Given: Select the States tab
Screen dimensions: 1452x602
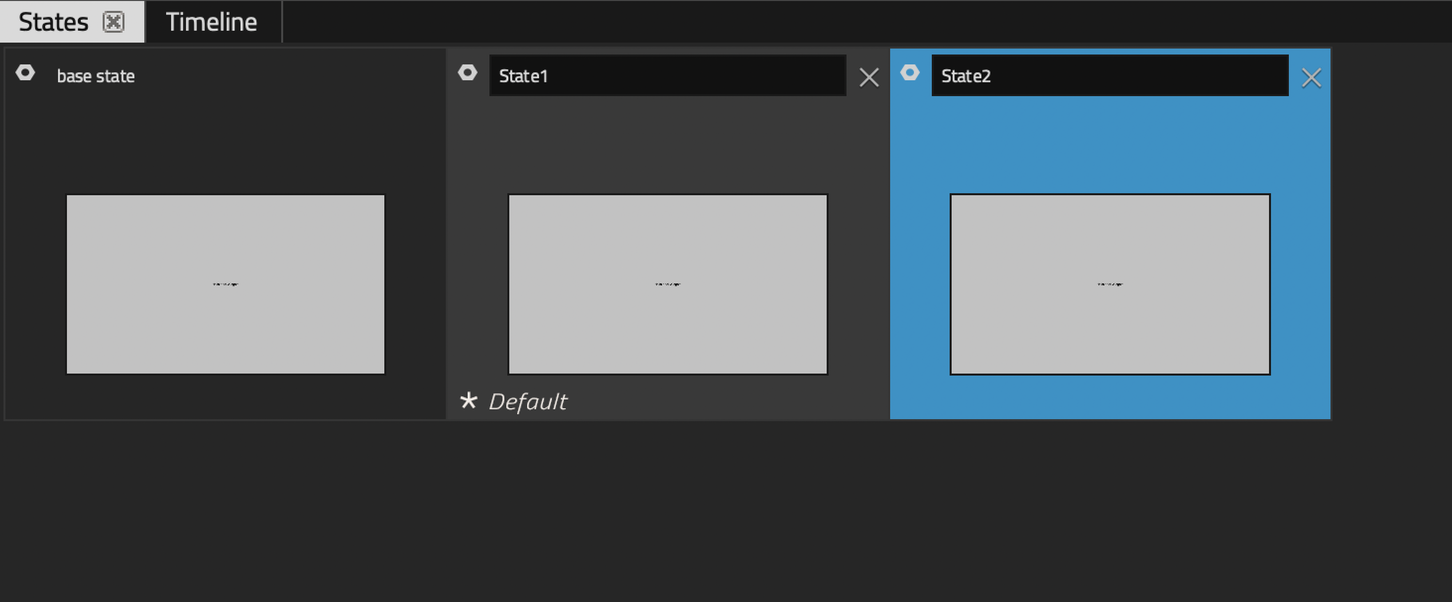Looking at the screenshot, I should click(x=54, y=22).
